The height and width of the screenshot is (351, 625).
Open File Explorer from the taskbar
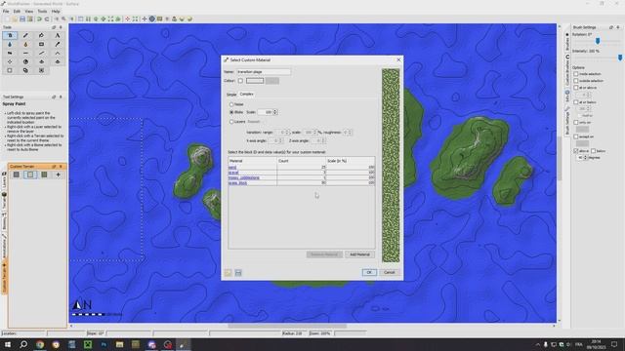tap(119, 344)
